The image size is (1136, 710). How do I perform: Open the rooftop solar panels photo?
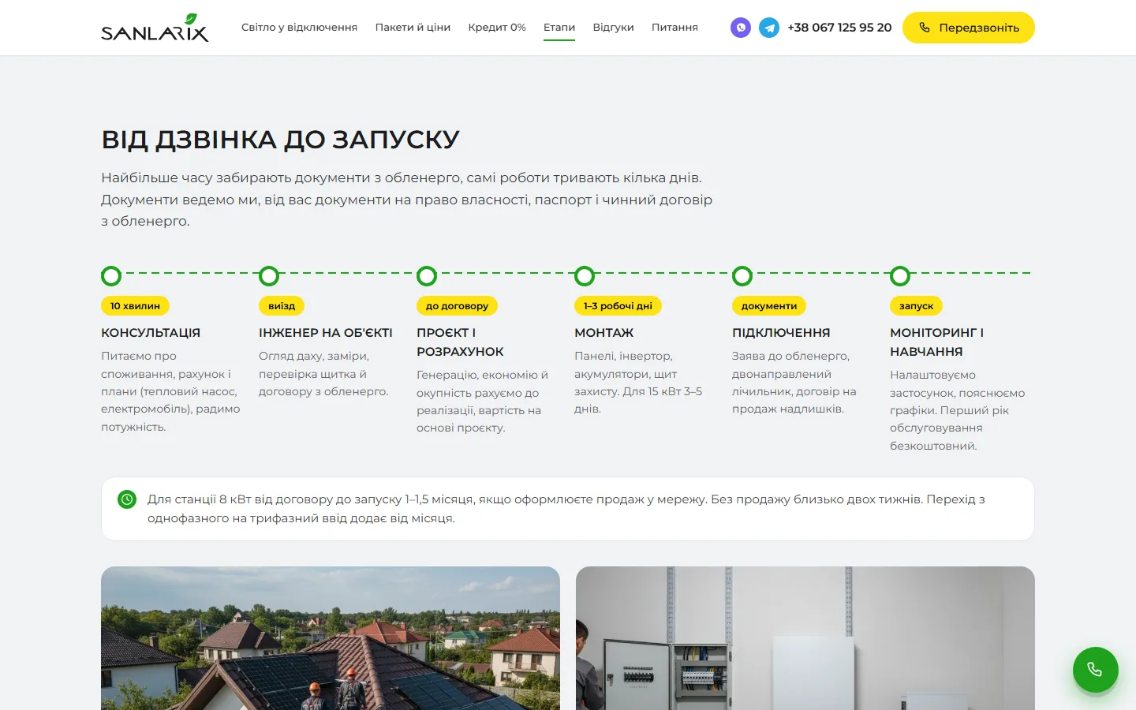tap(331, 638)
